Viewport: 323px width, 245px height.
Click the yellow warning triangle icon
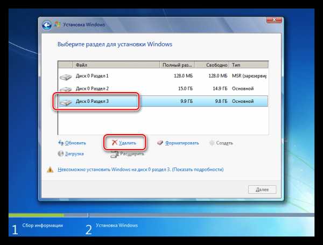[50, 170]
